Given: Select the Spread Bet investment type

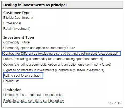Looking at the screenshot, I should 11,81.
